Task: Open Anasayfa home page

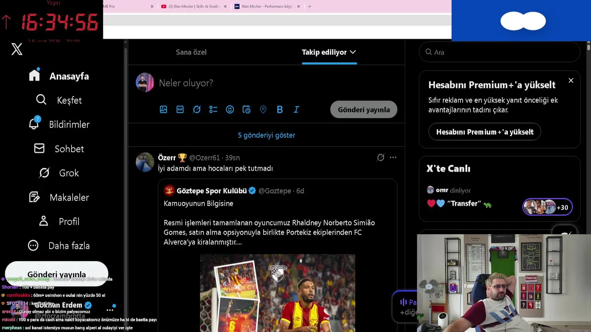Action: pyautogui.click(x=59, y=76)
